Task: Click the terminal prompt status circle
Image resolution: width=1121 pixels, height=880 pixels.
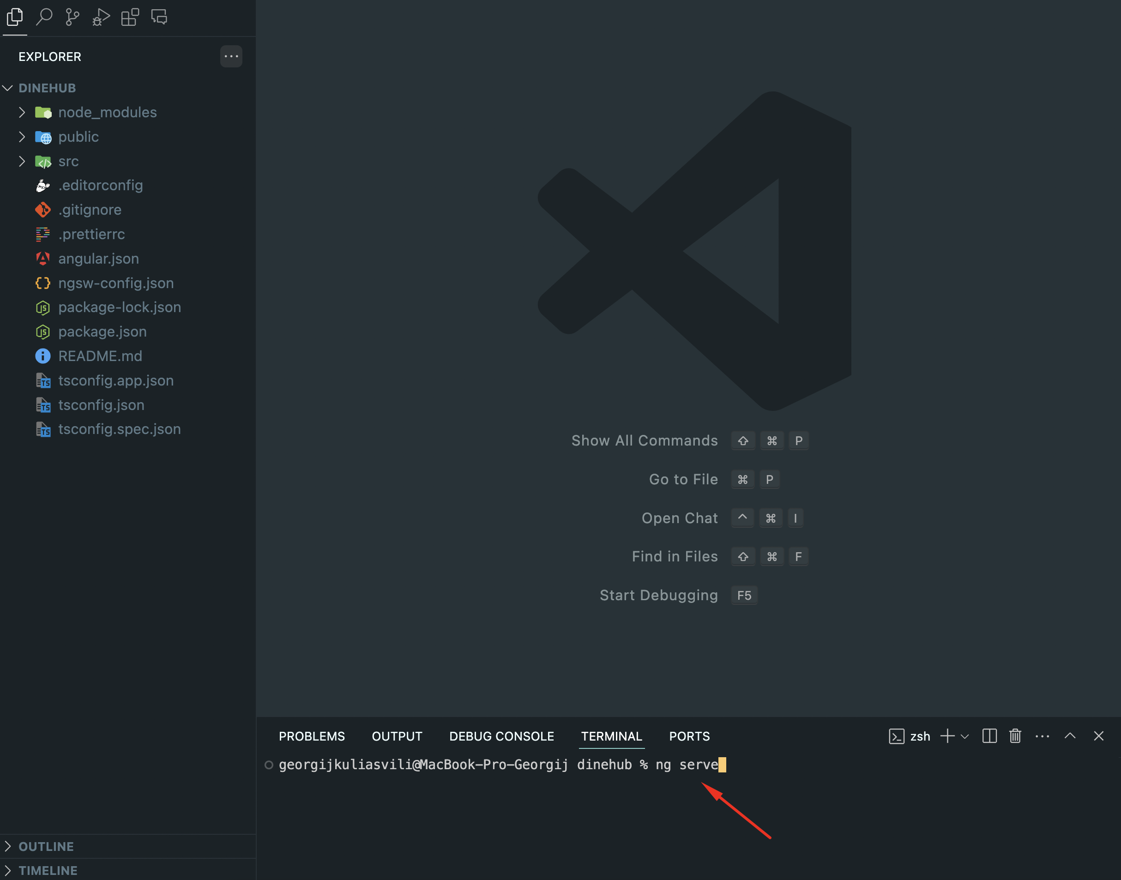Action: pyautogui.click(x=269, y=765)
